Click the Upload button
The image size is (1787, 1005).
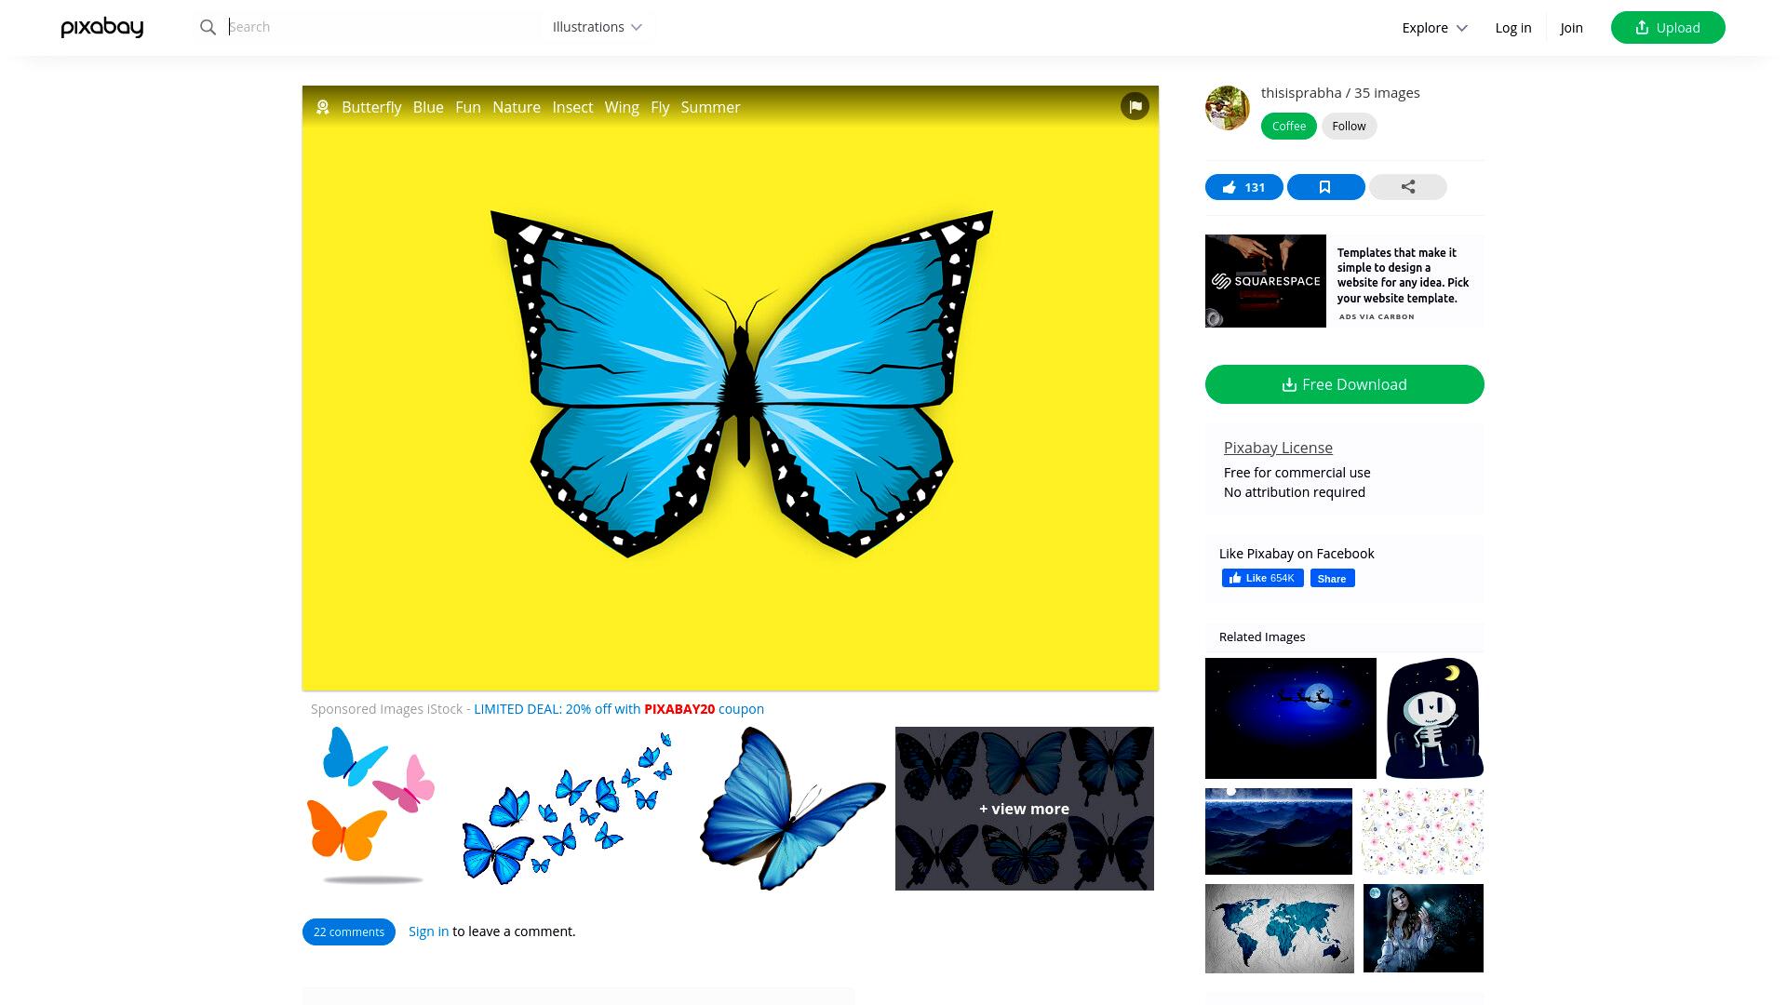click(1668, 28)
